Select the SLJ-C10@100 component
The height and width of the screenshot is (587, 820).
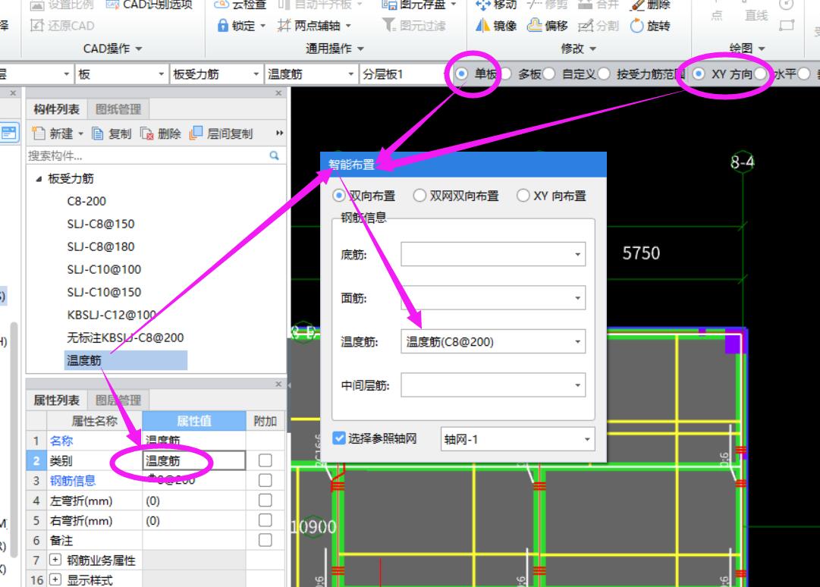(104, 269)
